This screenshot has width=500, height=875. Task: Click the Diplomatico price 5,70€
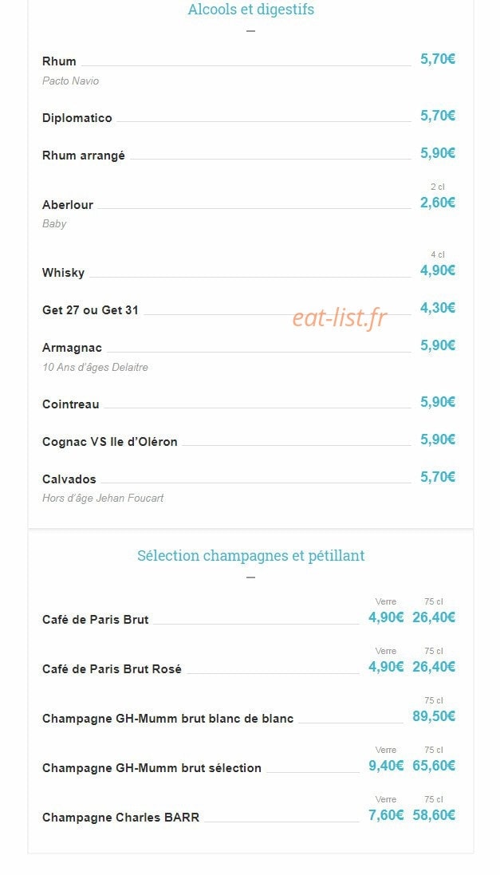pos(438,116)
